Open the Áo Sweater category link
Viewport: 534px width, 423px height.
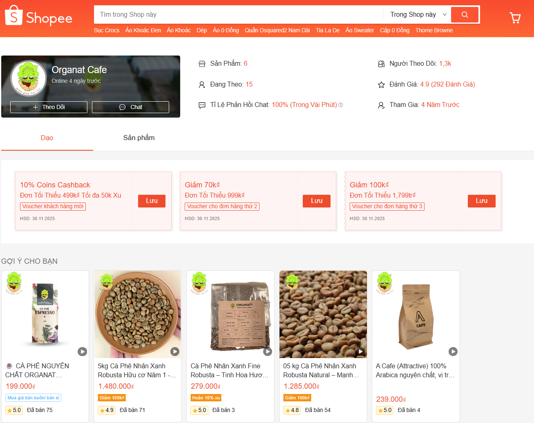pyautogui.click(x=360, y=30)
